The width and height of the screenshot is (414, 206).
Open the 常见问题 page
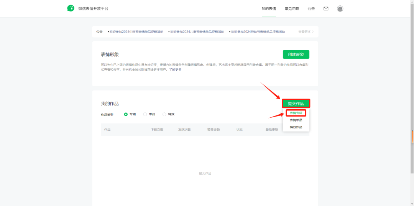coord(292,9)
